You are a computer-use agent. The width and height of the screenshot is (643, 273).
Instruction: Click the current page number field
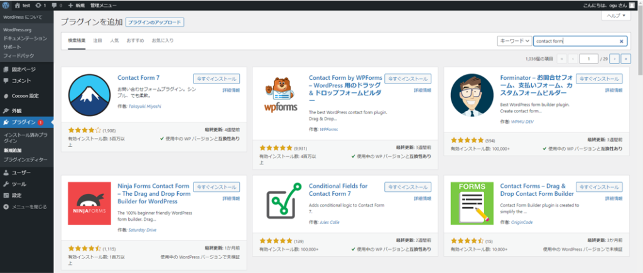click(589, 59)
